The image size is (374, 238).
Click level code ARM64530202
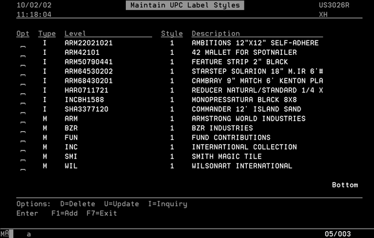[x=89, y=71]
